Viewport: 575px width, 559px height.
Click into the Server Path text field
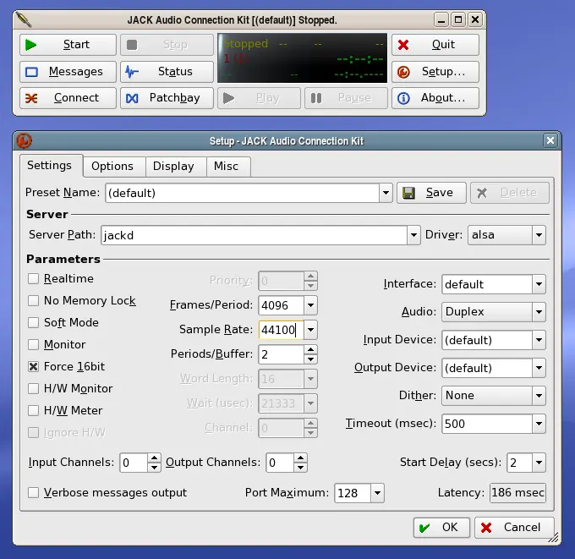pyautogui.click(x=254, y=235)
